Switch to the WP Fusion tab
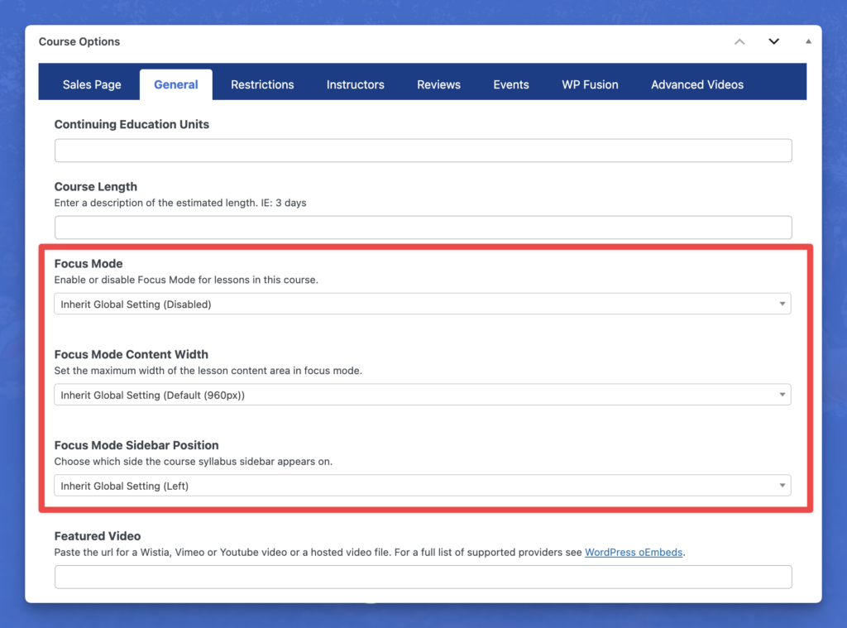The image size is (847, 628). click(590, 84)
